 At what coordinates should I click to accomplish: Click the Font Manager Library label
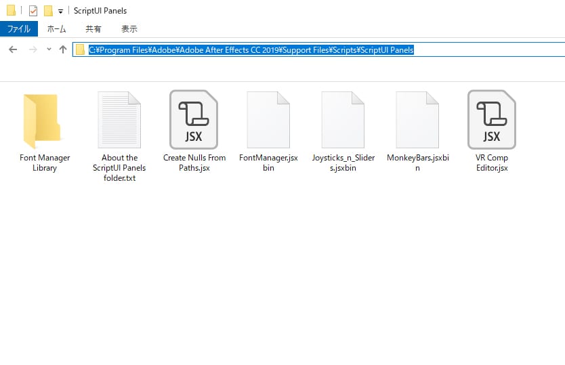pos(45,163)
